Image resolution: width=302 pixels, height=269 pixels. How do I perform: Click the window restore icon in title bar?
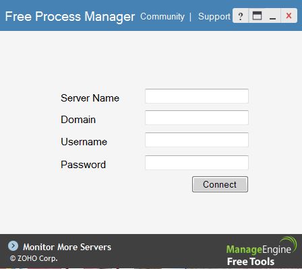(257, 16)
